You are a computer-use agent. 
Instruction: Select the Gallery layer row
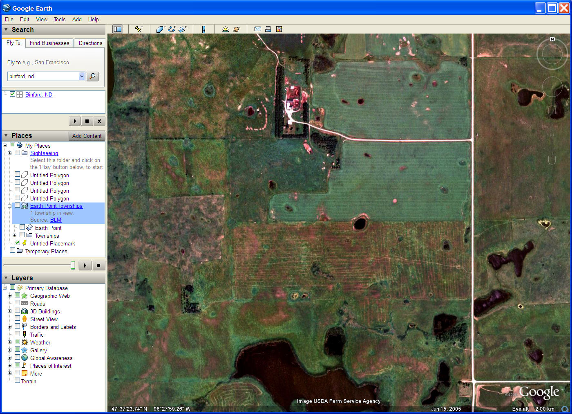(38, 350)
